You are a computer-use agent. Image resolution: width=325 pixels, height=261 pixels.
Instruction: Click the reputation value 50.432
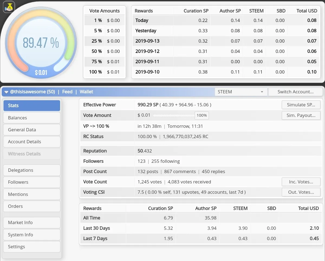tap(145, 151)
